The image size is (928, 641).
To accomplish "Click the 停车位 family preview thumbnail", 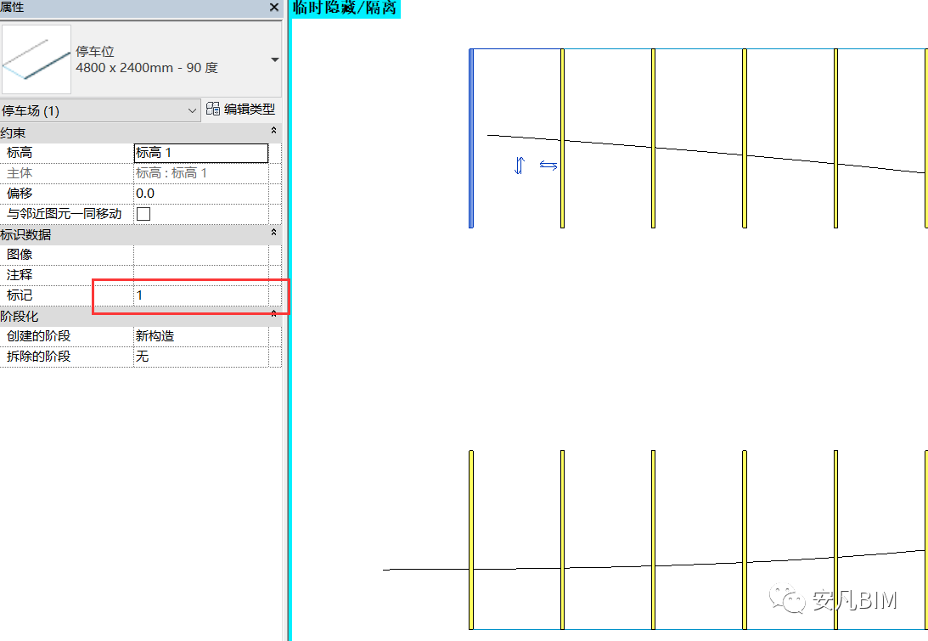I will [37, 59].
